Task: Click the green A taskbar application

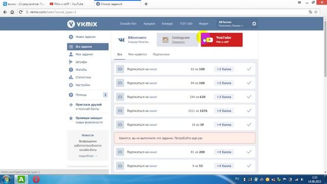Action: (x=21, y=179)
